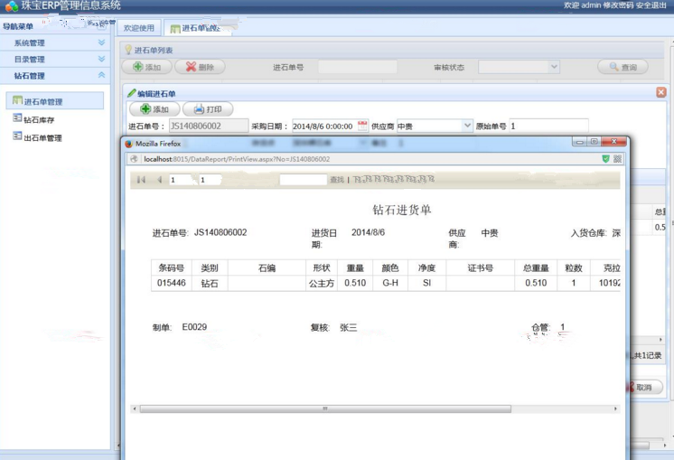Viewport: 674px width, 460px height.
Task: Open 钻石库存 in the navigation tree
Action: point(39,119)
